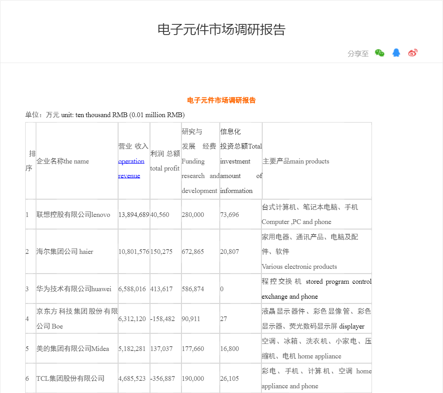Click the page title 电子元件市场调研报告 at top
This screenshot has height=393, width=443.
221,29
